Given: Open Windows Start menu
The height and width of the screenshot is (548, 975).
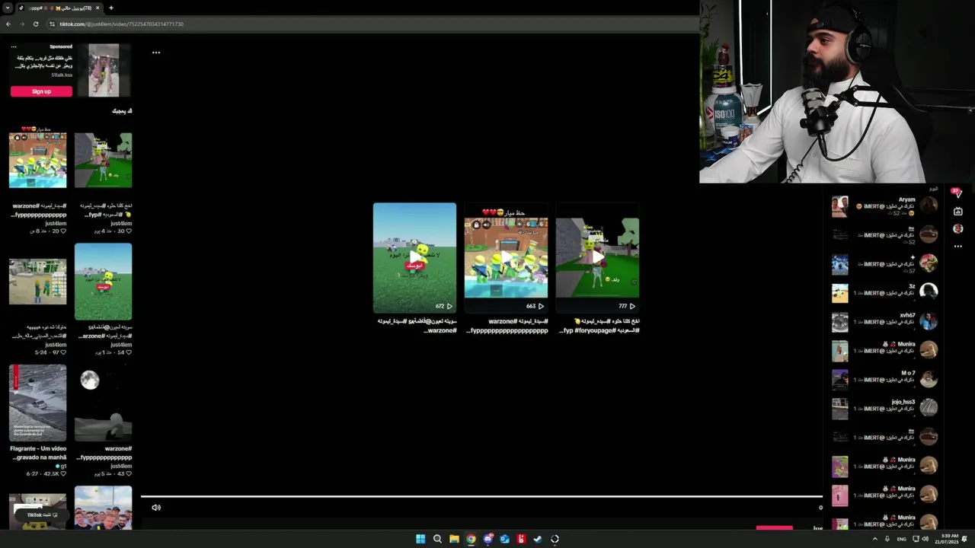Looking at the screenshot, I should click(420, 539).
